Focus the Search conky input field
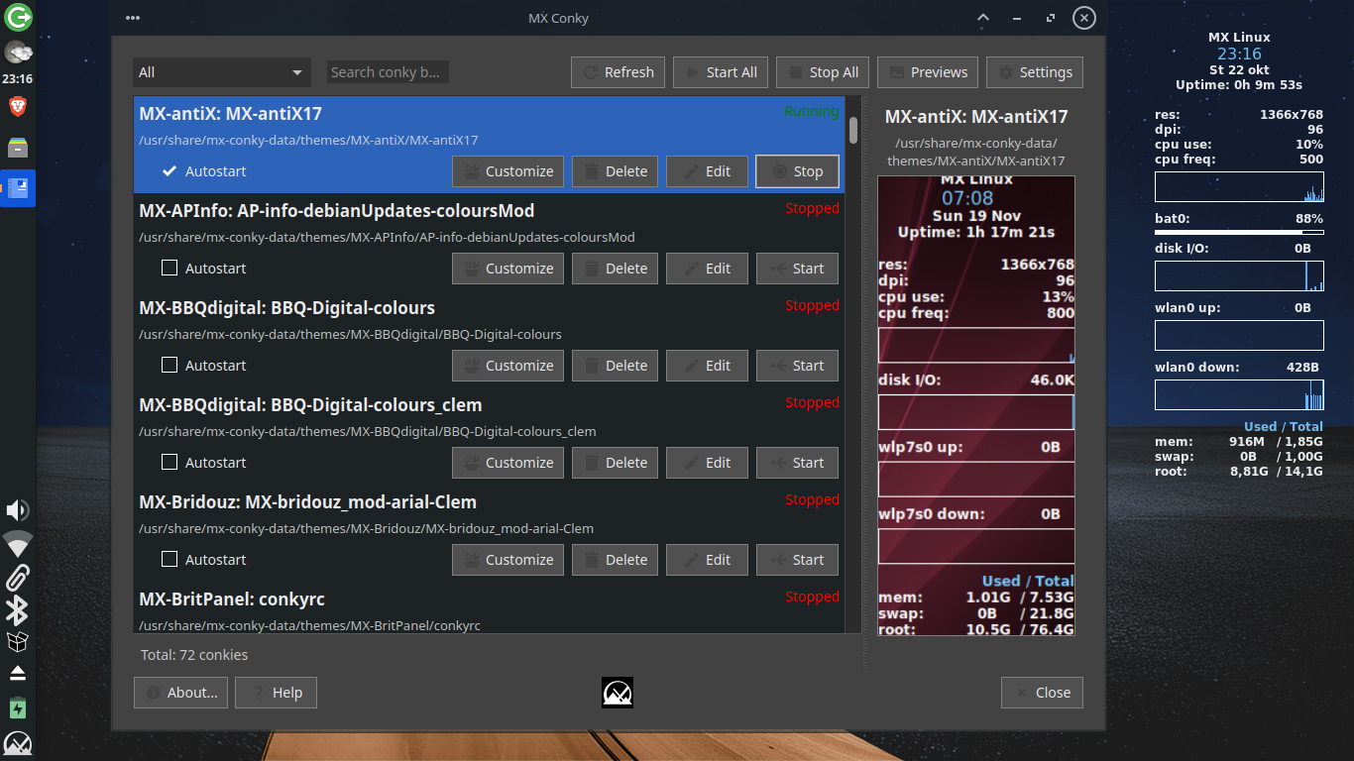1354x761 pixels. click(388, 72)
